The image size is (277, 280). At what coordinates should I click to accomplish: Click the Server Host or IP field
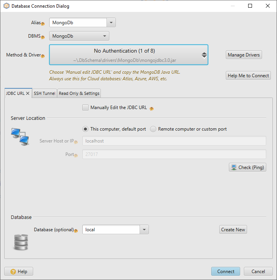(x=174, y=141)
